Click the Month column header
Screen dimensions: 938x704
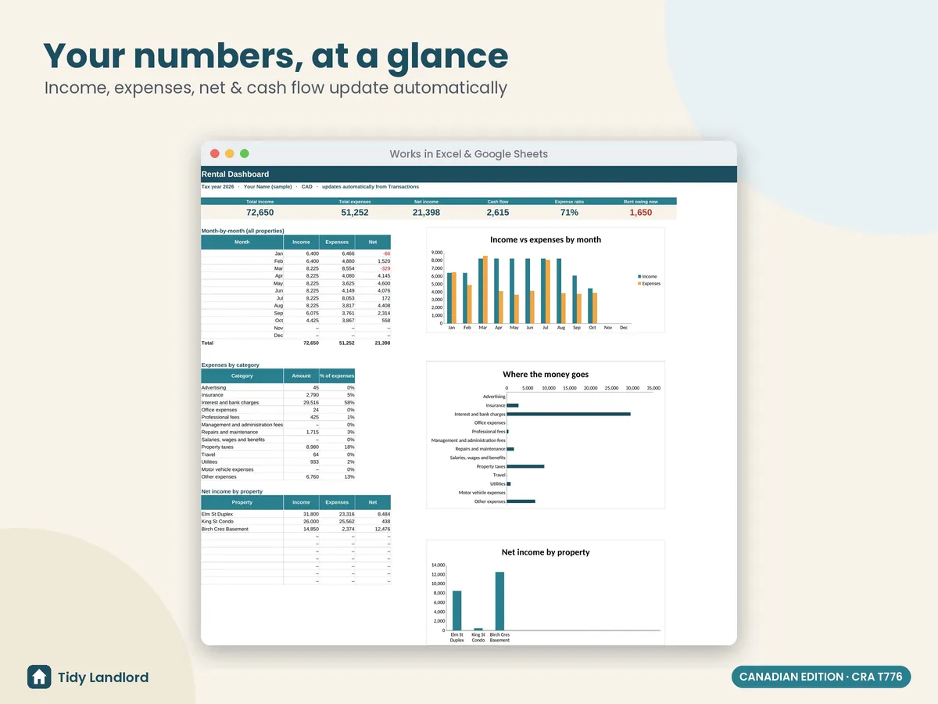242,242
